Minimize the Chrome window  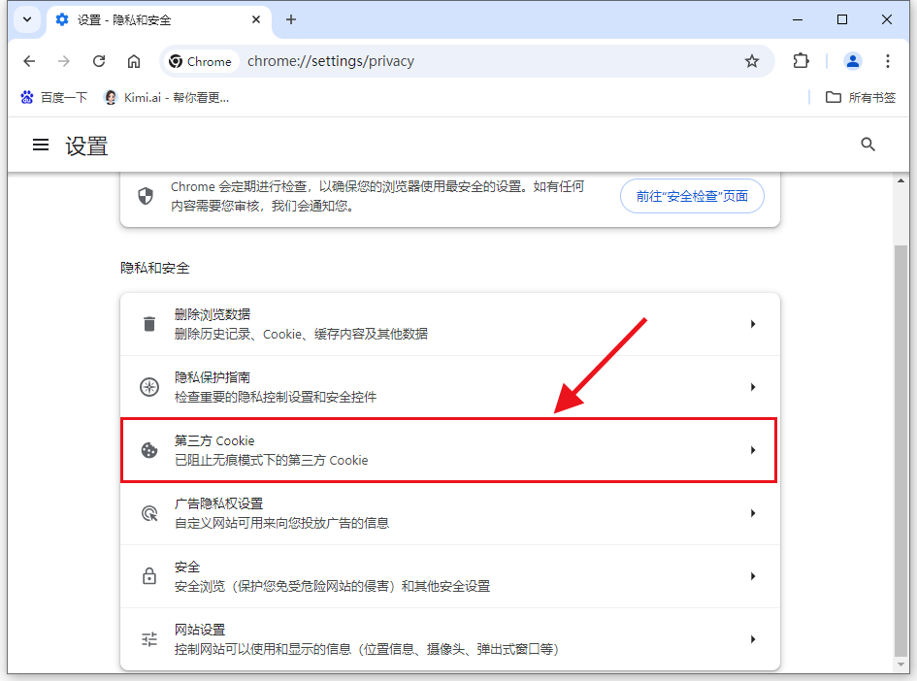pyautogui.click(x=798, y=19)
